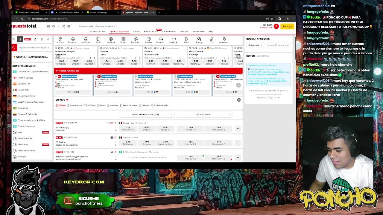Click the Ingrese ID de la apuesta field
Screen dimensions: 383x215
[278, 45]
